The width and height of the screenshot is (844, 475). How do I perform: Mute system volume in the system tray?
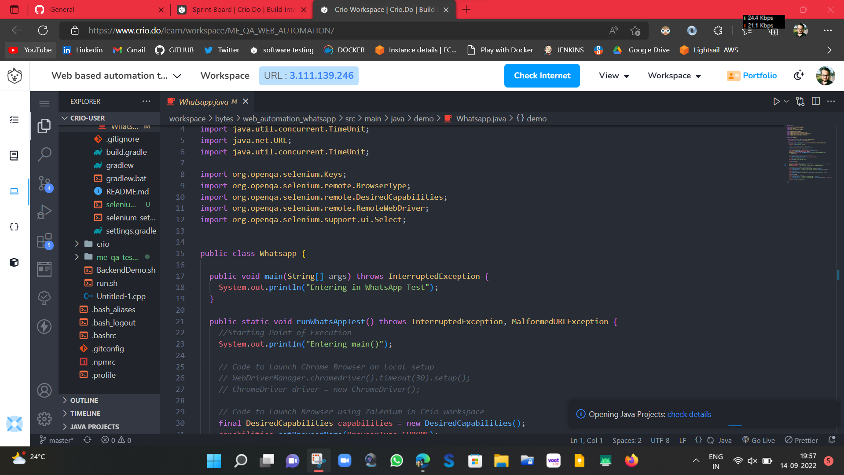click(x=752, y=460)
